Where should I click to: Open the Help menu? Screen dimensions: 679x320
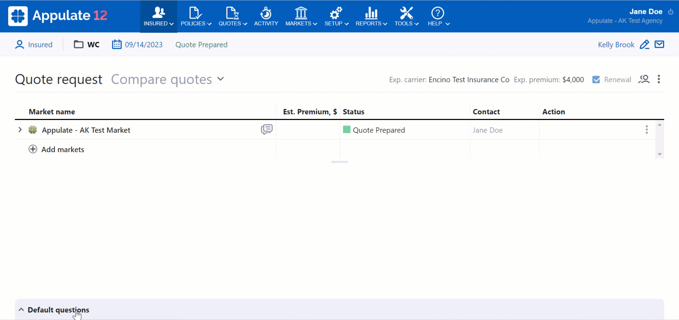[x=438, y=17]
